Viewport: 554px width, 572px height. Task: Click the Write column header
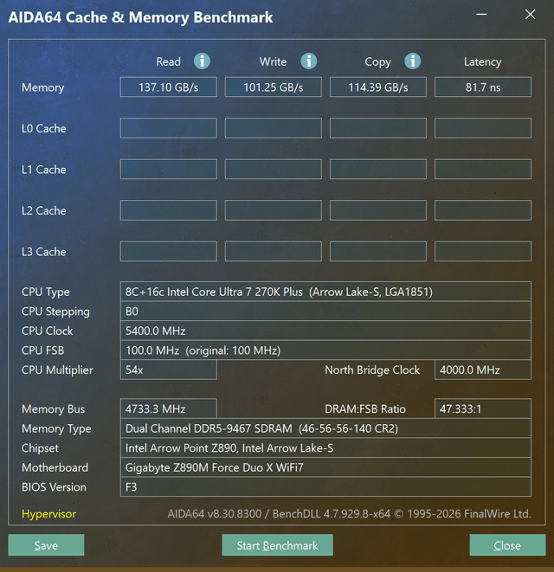click(273, 61)
